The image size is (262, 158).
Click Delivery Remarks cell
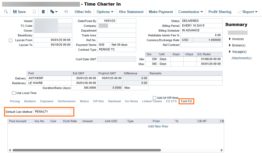coord(185,78)
